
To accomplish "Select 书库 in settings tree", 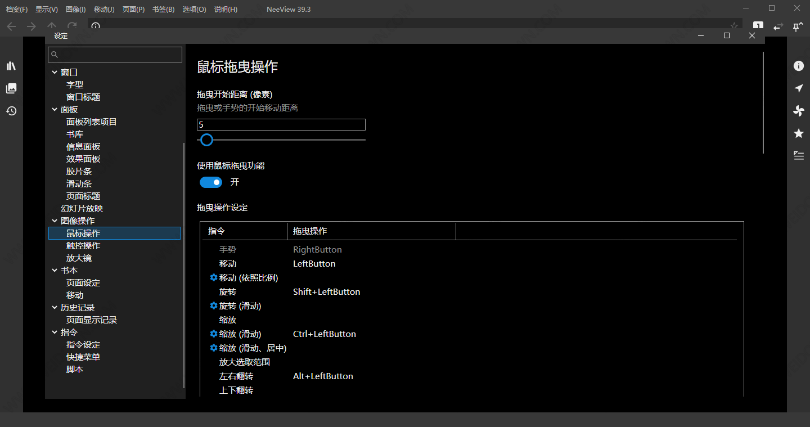I will click(x=75, y=134).
